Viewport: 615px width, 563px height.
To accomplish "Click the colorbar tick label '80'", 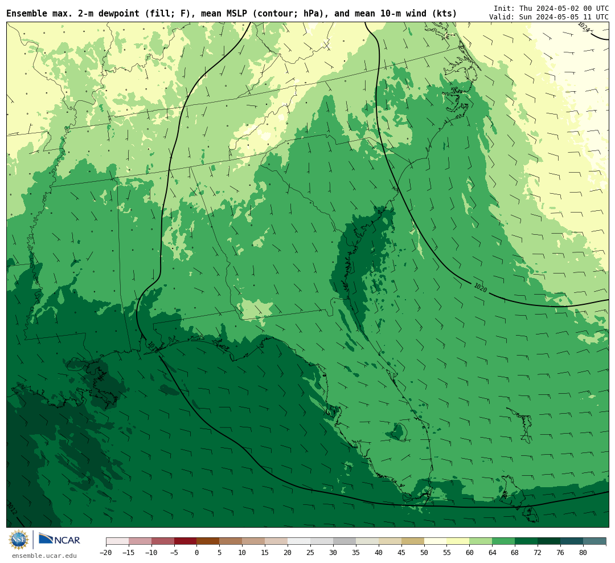I will 584,553.
